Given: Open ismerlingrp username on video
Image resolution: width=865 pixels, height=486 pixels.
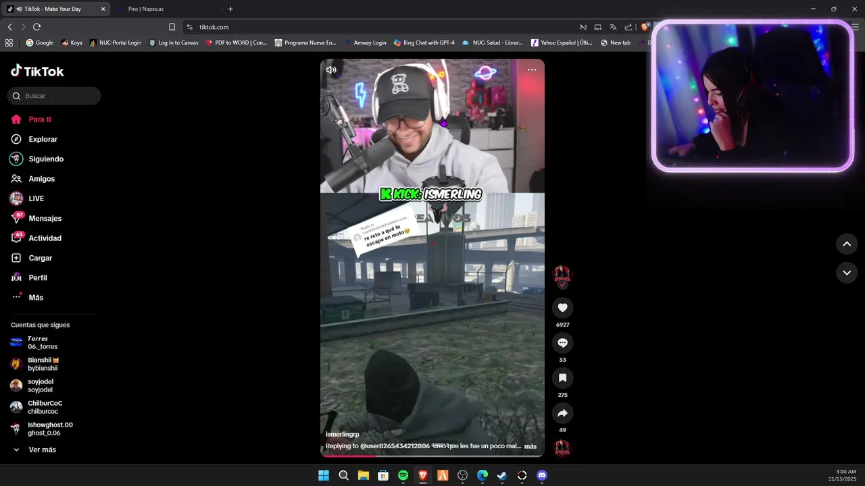Looking at the screenshot, I should point(343,435).
